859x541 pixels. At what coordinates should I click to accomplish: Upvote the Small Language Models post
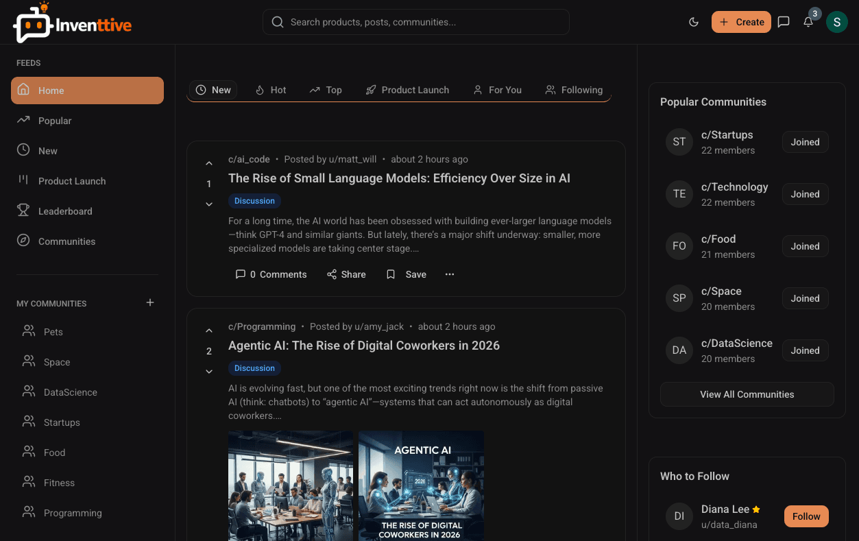(x=209, y=164)
